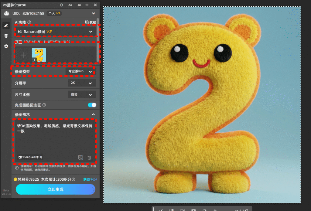Click the plus box to add source image
The image size is (311, 211).
(23, 55)
